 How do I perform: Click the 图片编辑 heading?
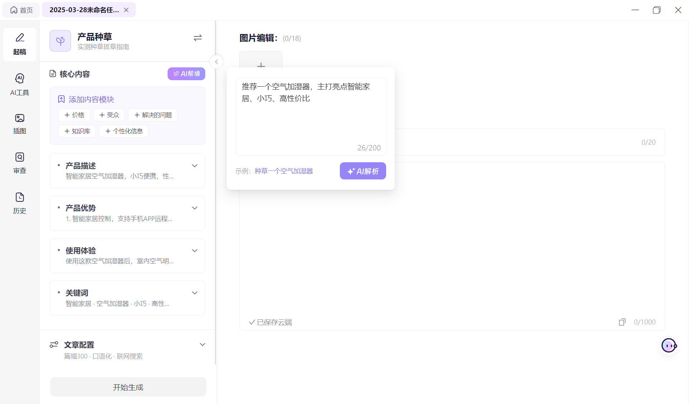pos(259,38)
